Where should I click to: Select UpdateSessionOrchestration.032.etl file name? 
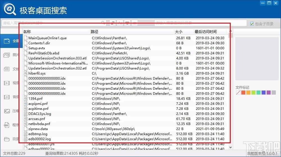tap(57, 68)
